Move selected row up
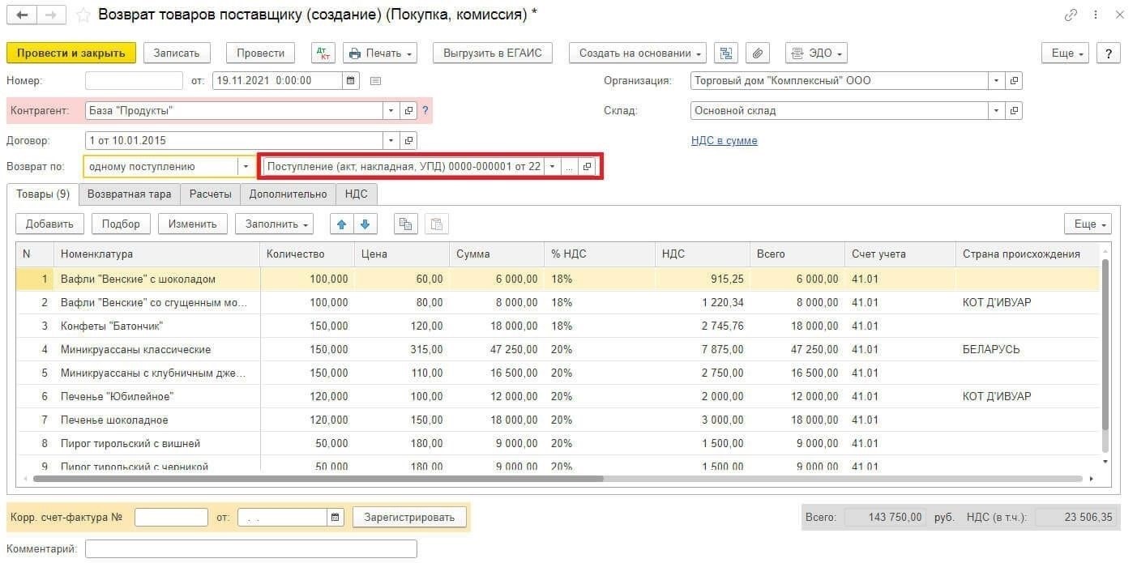The image size is (1137, 563). coord(341,224)
